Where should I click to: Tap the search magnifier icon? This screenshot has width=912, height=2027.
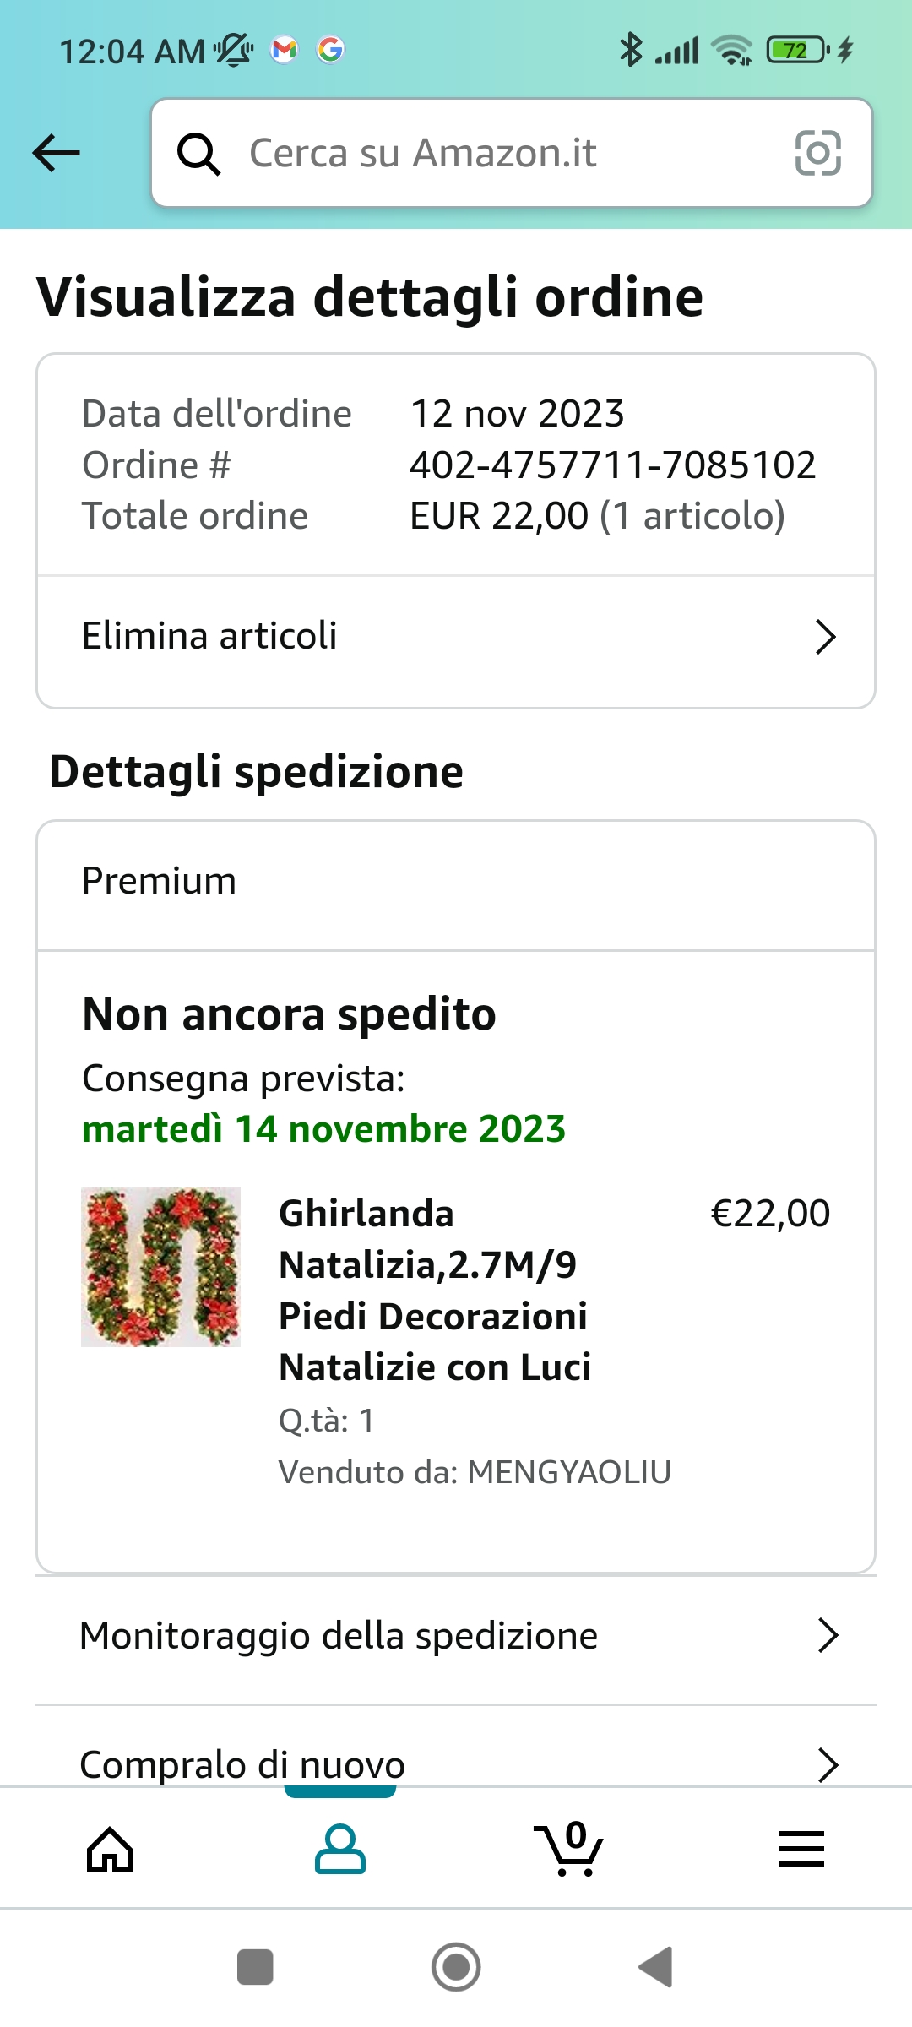coord(198,154)
